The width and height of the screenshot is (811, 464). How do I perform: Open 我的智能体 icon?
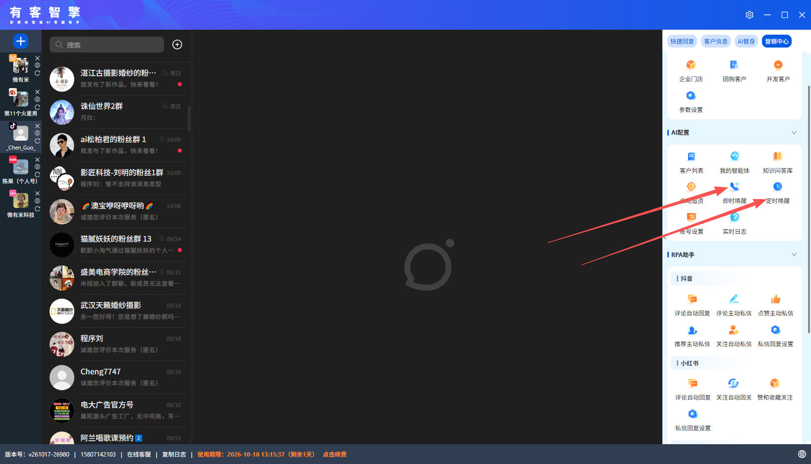tap(734, 157)
